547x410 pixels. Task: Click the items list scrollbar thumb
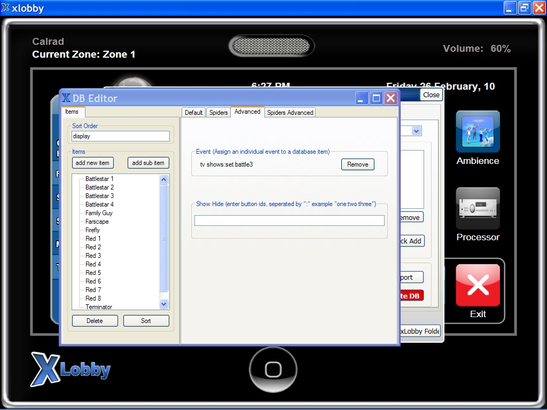(x=164, y=238)
